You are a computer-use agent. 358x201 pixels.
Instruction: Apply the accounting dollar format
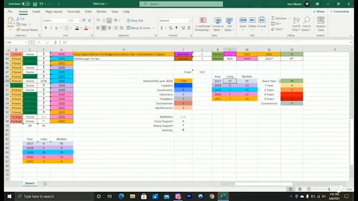[x=162, y=28]
